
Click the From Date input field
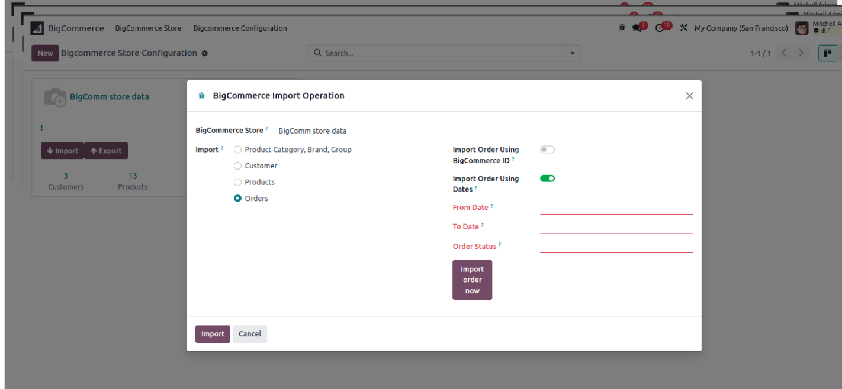[616, 208]
